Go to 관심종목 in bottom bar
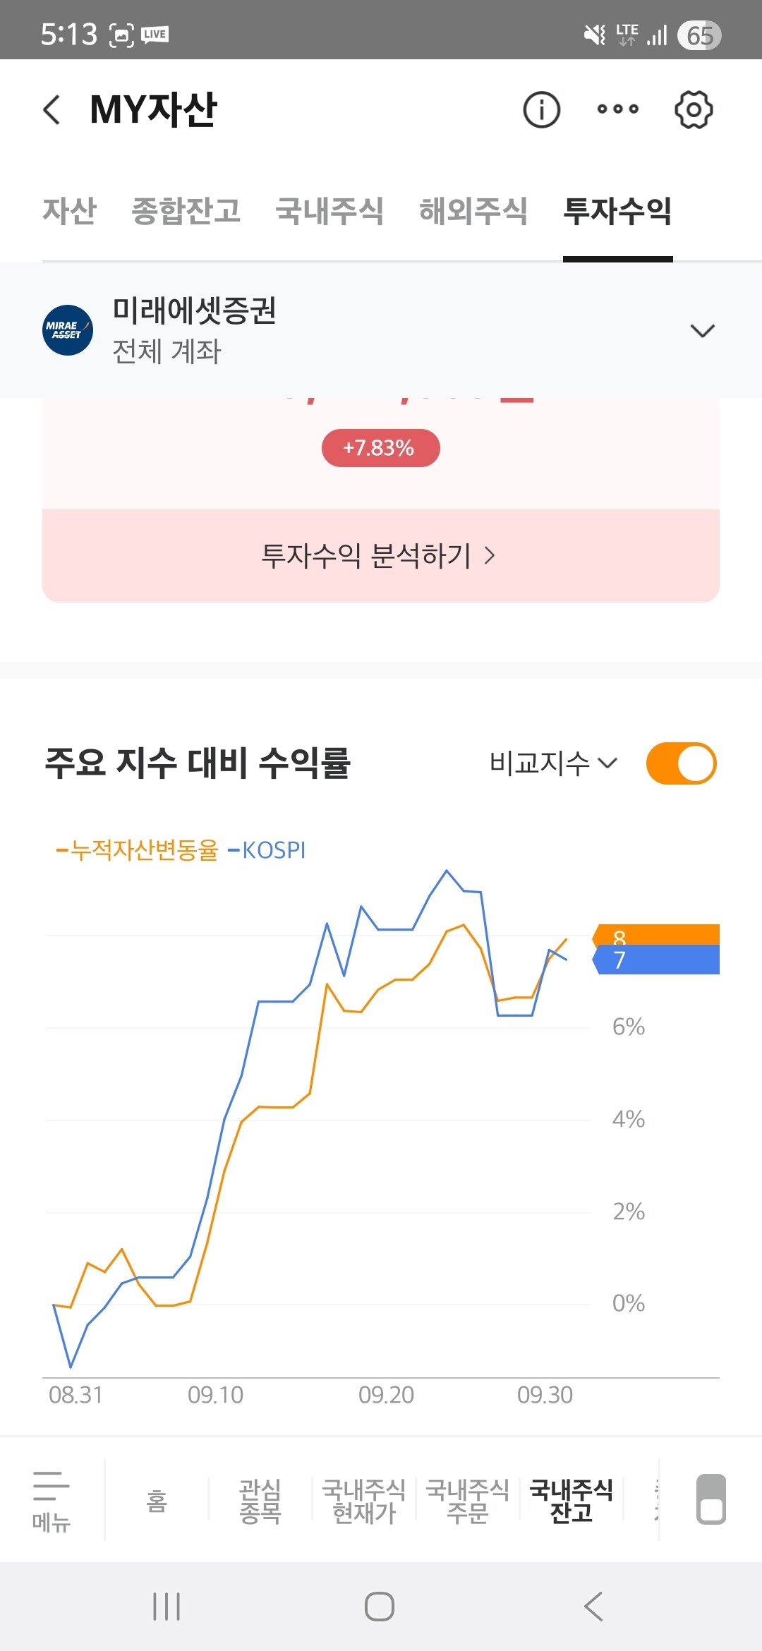This screenshot has height=1651, width=762. (x=260, y=1501)
